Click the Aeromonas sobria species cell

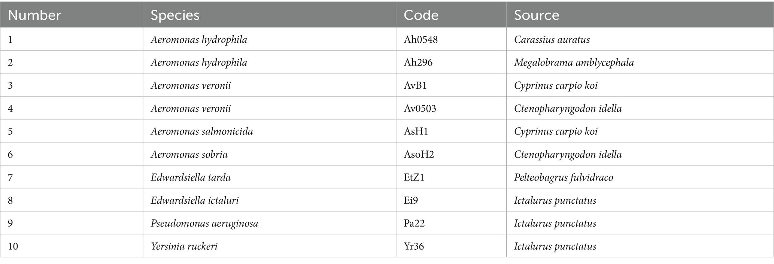tap(270, 154)
